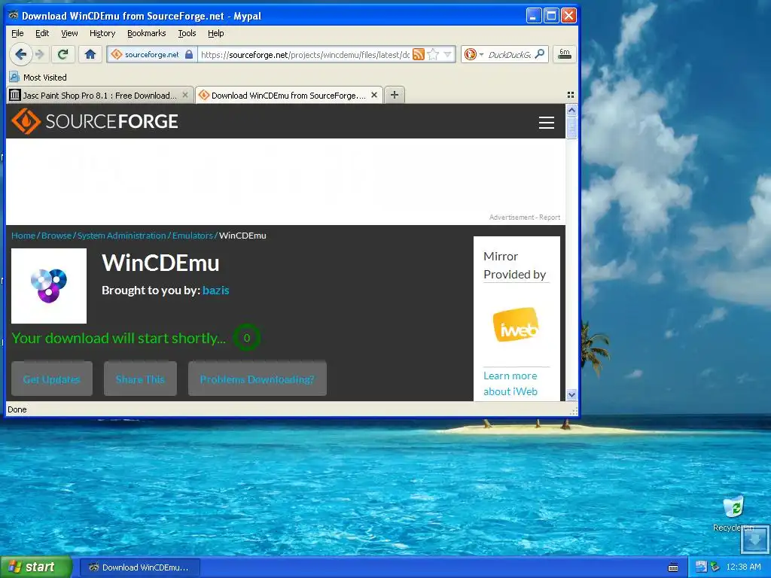
Task: Close the Download WinCDEmu tab
Action: (x=374, y=95)
